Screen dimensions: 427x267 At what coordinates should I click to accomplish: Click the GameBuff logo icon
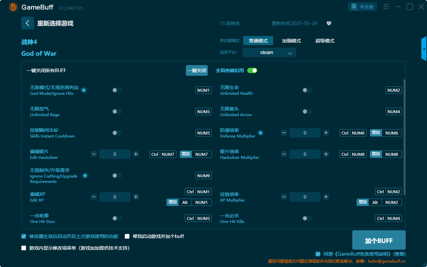point(13,7)
